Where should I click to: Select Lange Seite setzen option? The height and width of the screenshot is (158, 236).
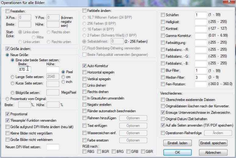coord(13,77)
